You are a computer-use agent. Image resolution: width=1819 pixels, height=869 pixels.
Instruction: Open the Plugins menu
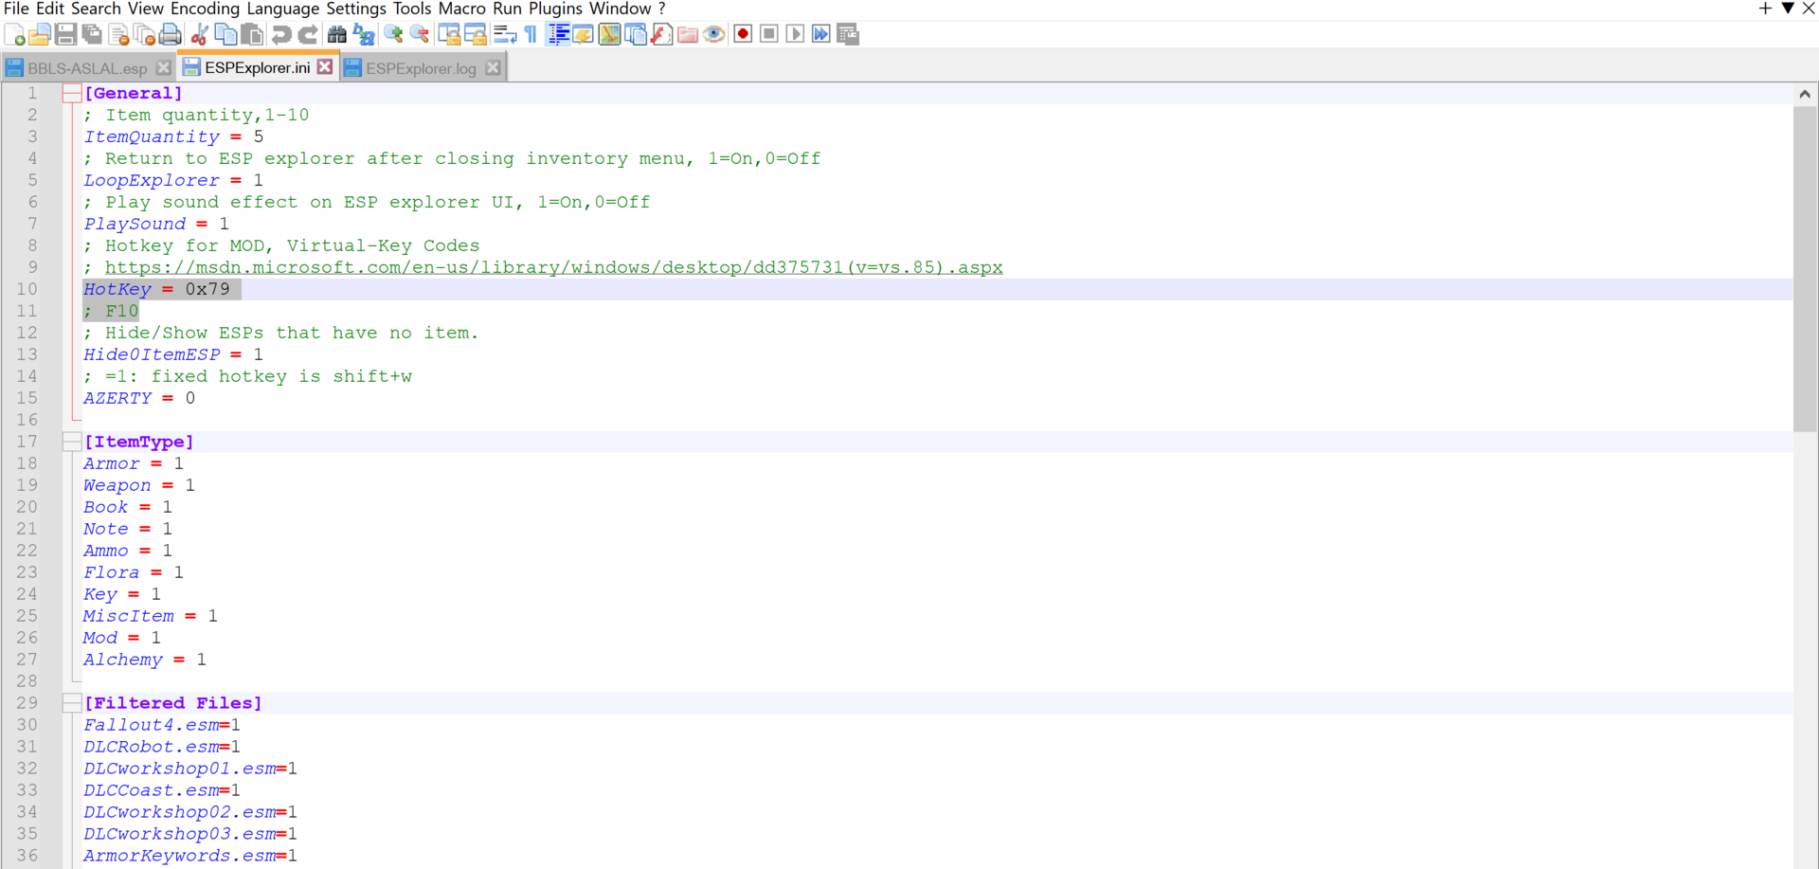click(555, 9)
